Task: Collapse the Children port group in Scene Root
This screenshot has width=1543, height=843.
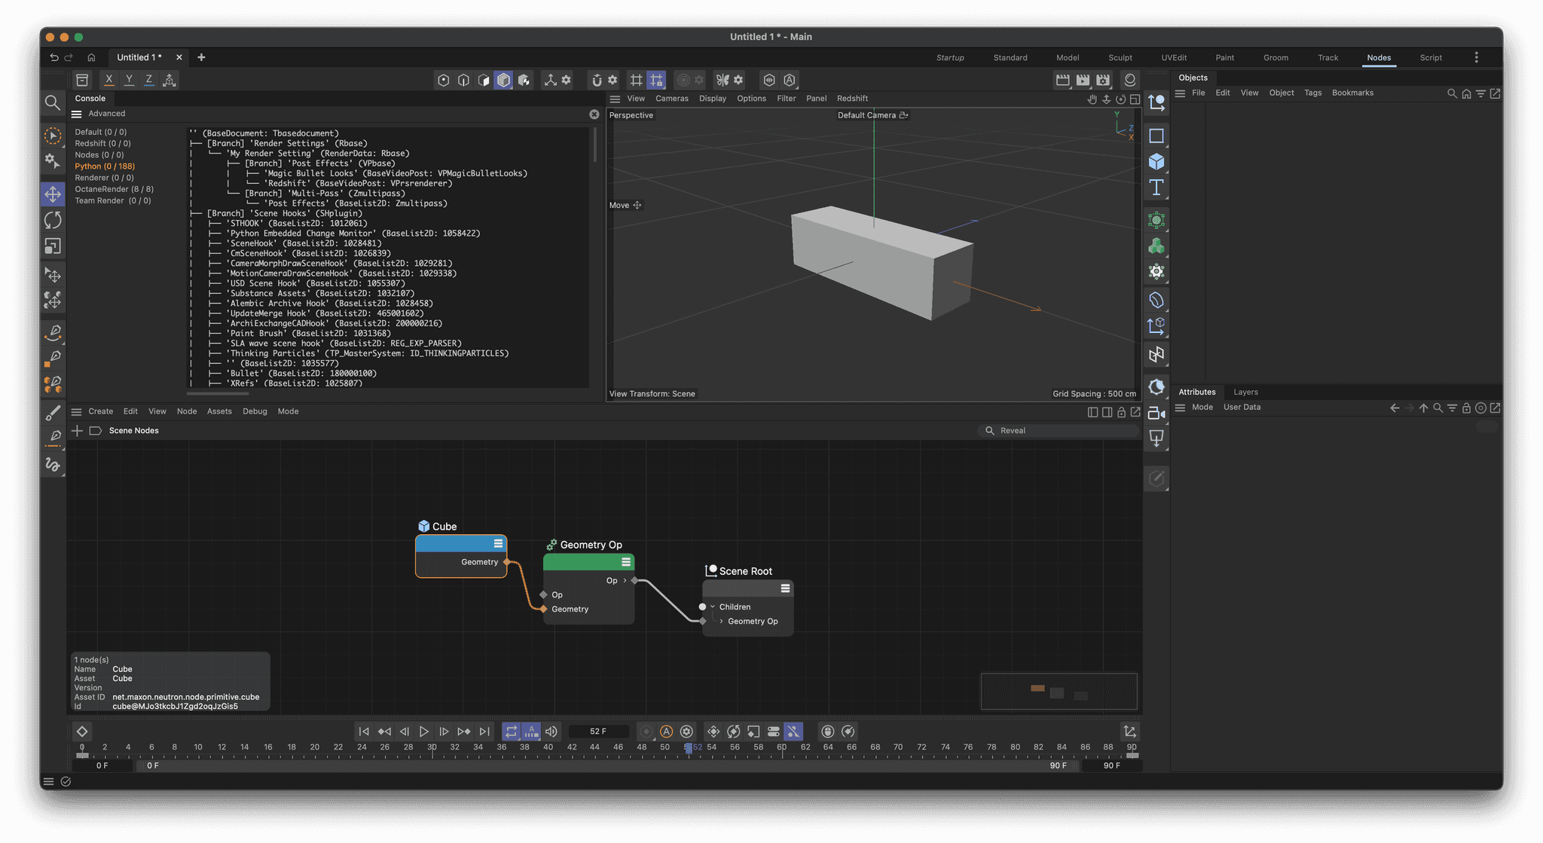Action: 713,607
